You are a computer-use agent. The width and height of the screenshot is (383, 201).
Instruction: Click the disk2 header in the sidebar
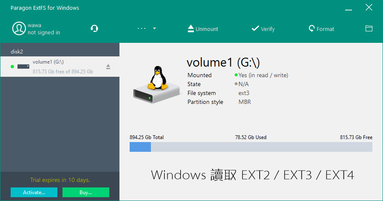coord(17,51)
